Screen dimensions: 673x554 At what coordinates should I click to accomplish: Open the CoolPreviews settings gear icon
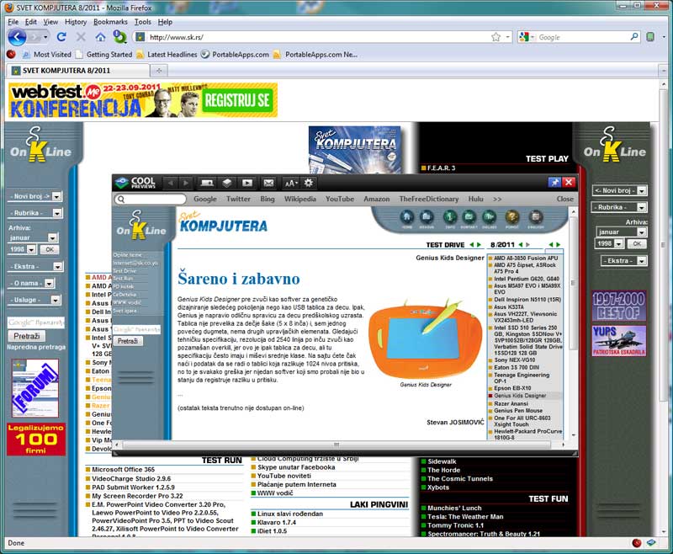309,183
